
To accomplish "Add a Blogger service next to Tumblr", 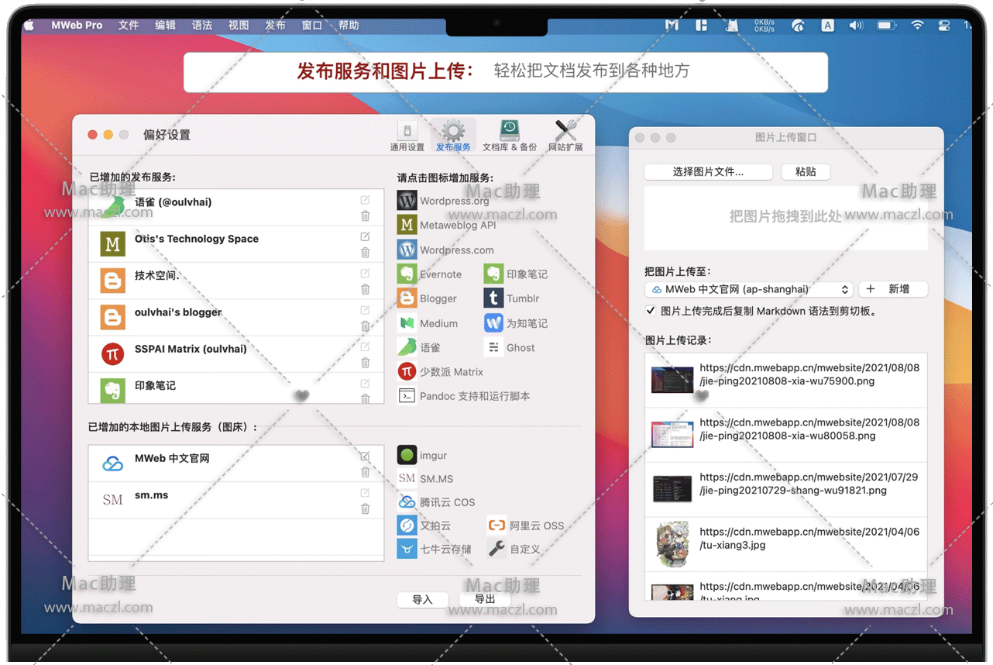I will click(407, 298).
